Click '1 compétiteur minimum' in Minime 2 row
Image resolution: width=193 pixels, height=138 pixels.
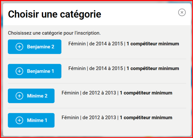[x=146, y=93]
